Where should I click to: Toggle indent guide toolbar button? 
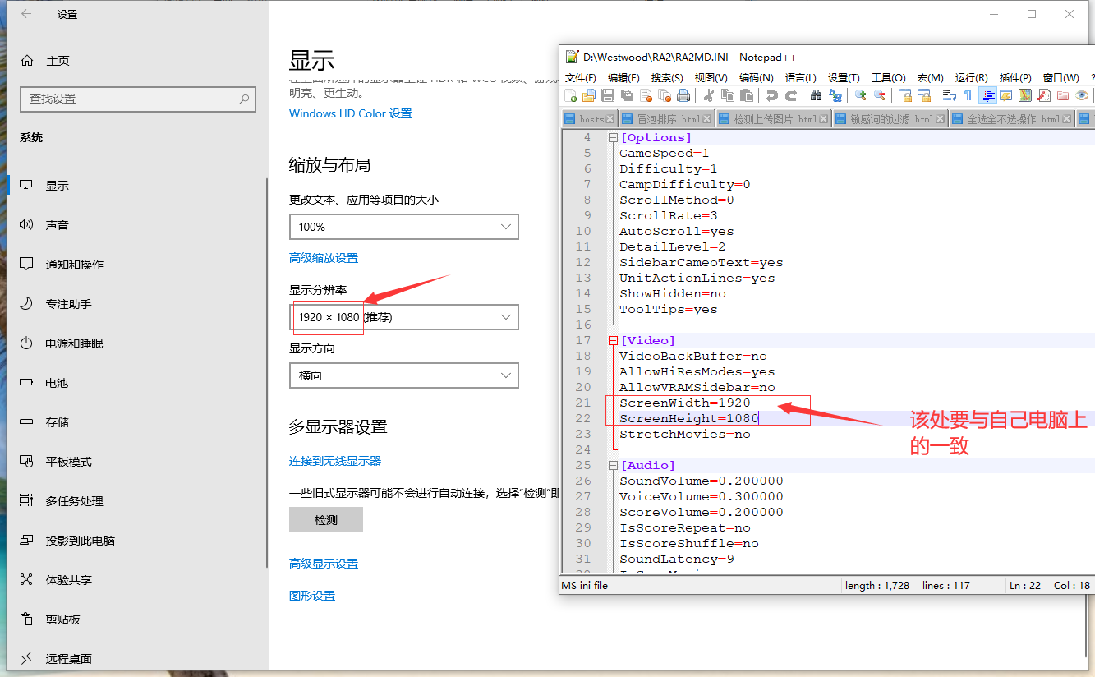987,95
